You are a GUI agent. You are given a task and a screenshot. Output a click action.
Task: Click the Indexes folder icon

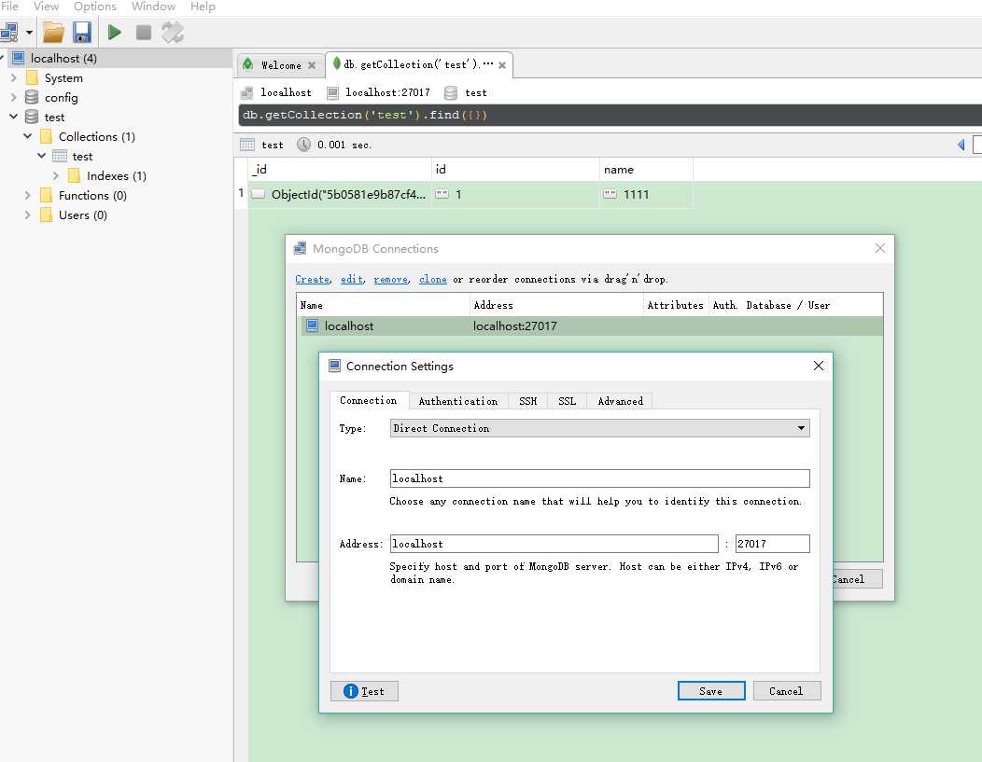(74, 175)
